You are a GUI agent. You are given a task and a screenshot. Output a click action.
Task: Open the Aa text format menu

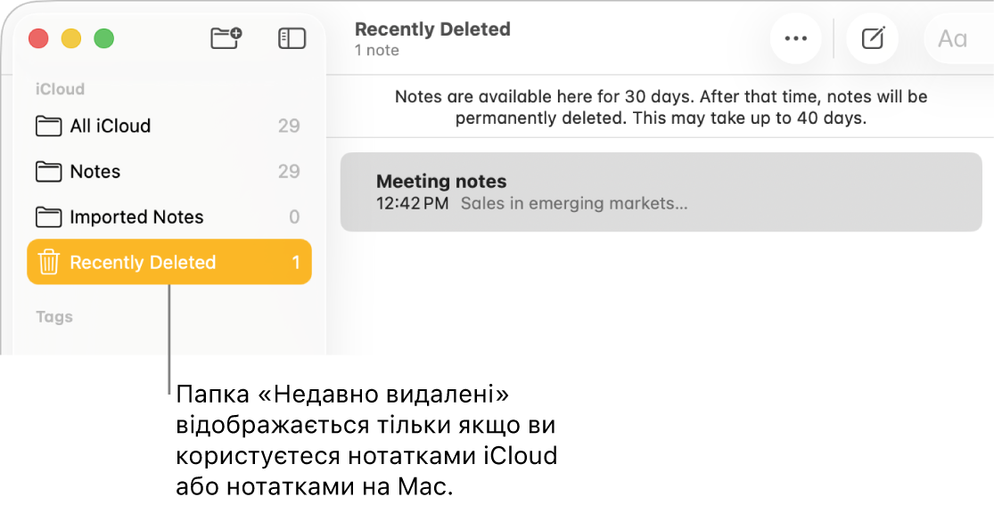(x=952, y=38)
